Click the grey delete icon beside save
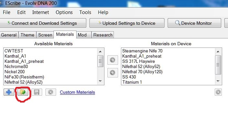The width and height of the screenshot is (228, 124). click(x=51, y=92)
